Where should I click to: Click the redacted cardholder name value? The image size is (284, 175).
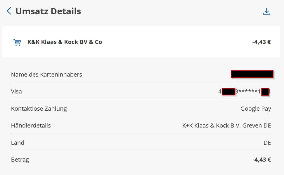coord(252,74)
